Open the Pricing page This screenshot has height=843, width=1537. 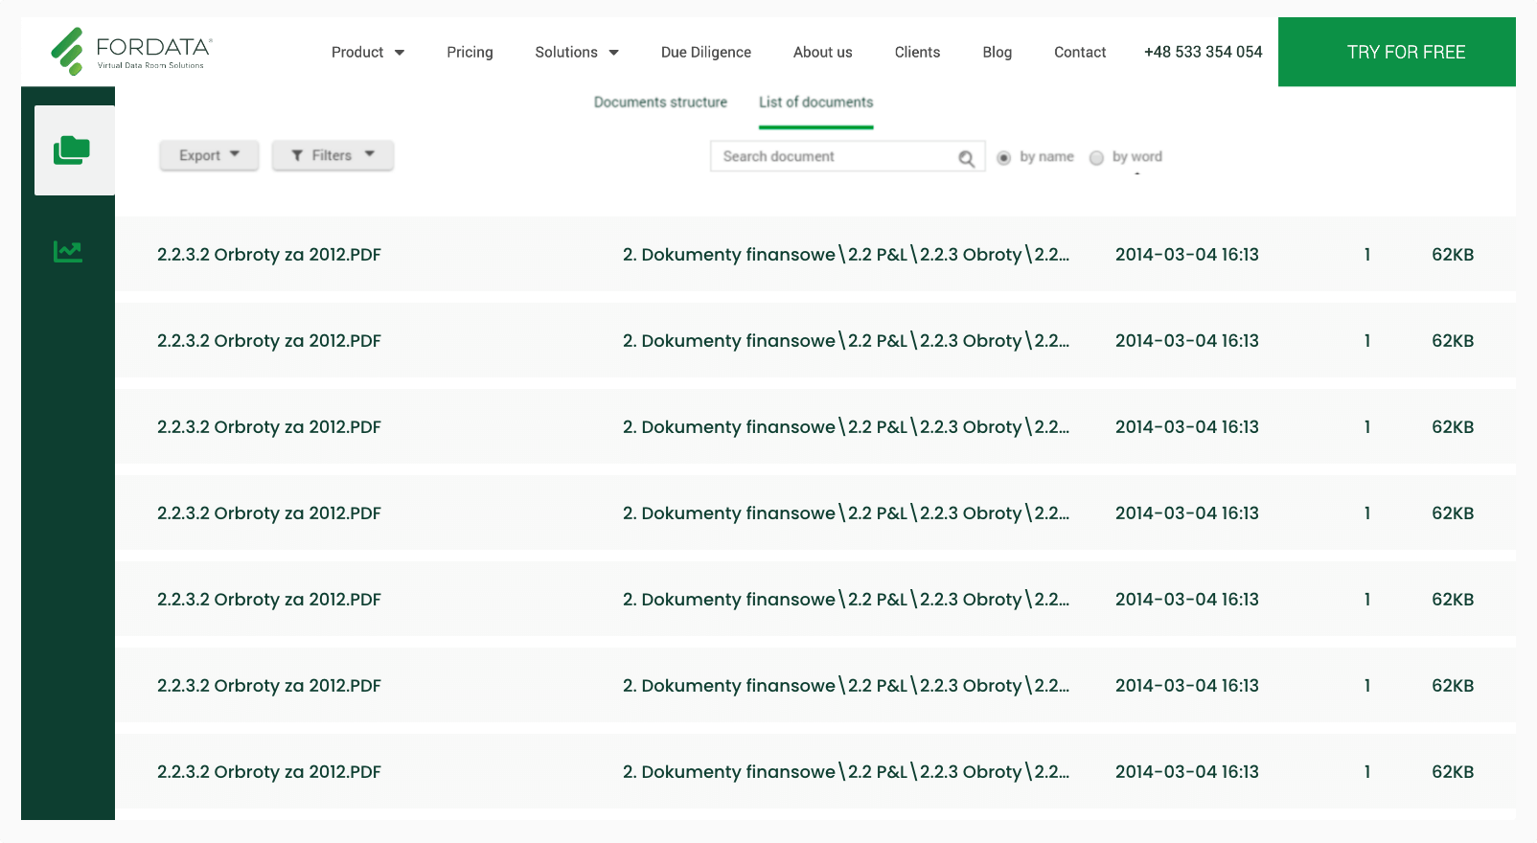tap(470, 53)
